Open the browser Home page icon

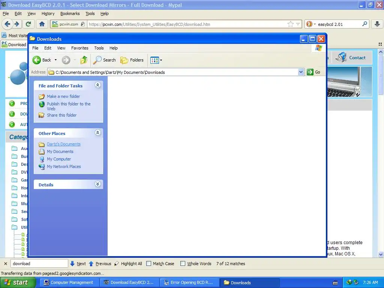click(x=42, y=24)
